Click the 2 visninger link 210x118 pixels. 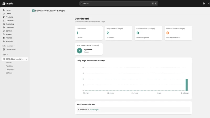pyautogui.click(x=94, y=110)
